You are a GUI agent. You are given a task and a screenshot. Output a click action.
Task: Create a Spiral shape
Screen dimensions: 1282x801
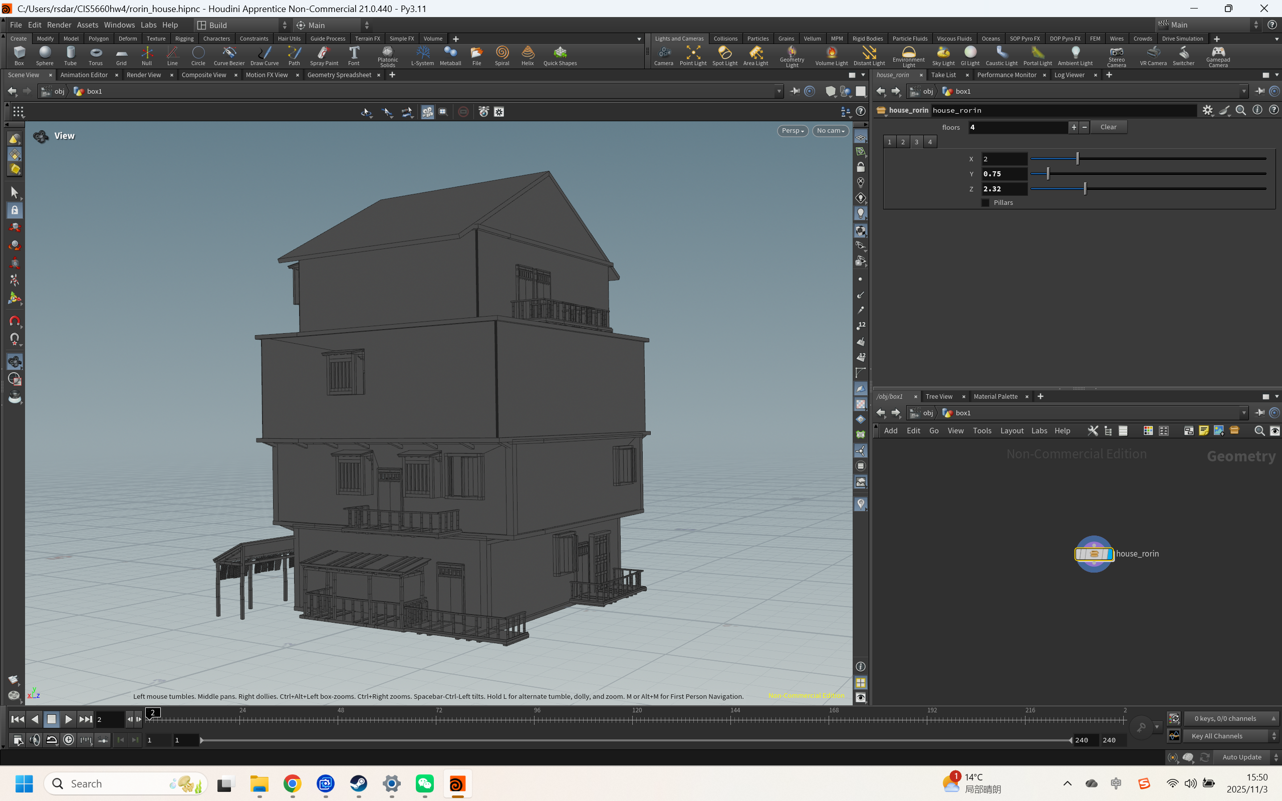(x=501, y=56)
